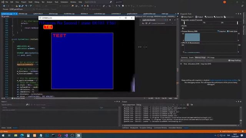
Task: Collapse the Process Memory (MB) graph
Action: [x=181, y=31]
